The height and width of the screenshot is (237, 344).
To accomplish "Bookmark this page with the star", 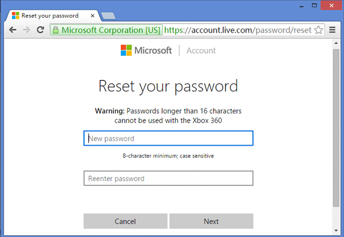I will click(319, 29).
